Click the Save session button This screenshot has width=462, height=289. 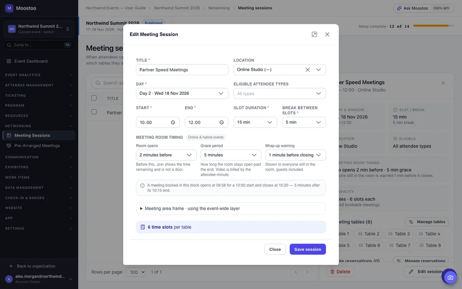(x=308, y=249)
